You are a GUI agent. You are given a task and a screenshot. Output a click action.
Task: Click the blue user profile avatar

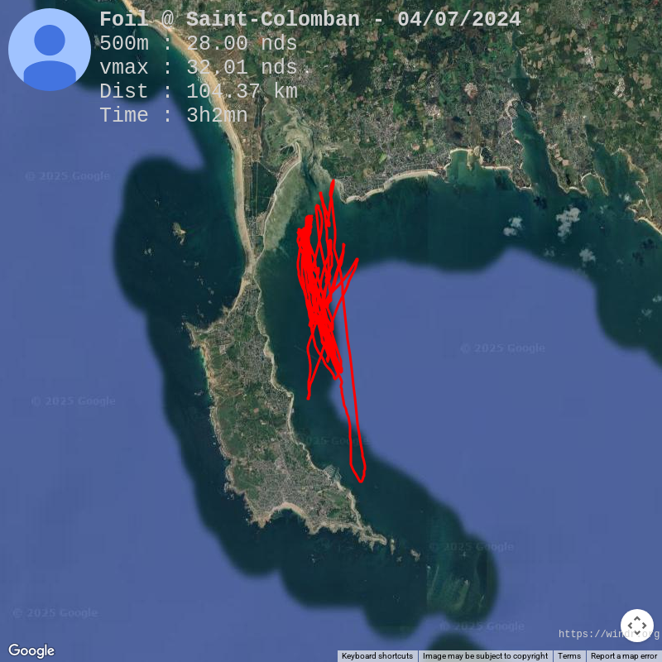pos(50,50)
